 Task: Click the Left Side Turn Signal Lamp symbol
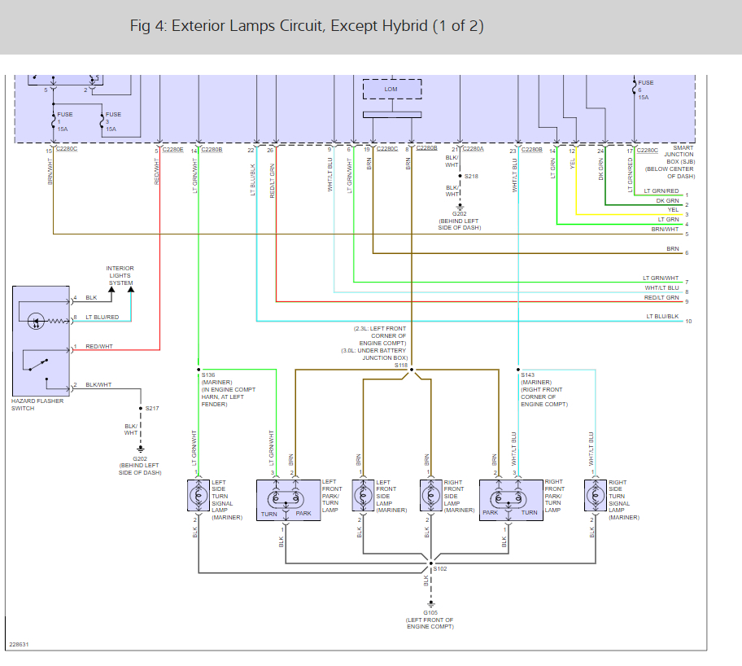coord(199,496)
